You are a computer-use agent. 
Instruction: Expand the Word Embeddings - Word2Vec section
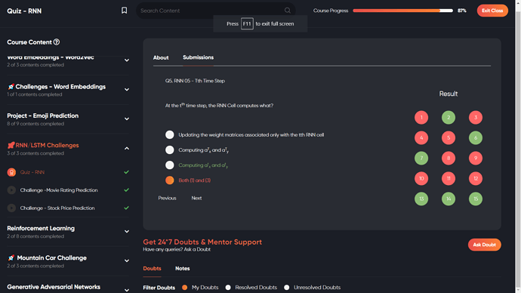(127, 60)
